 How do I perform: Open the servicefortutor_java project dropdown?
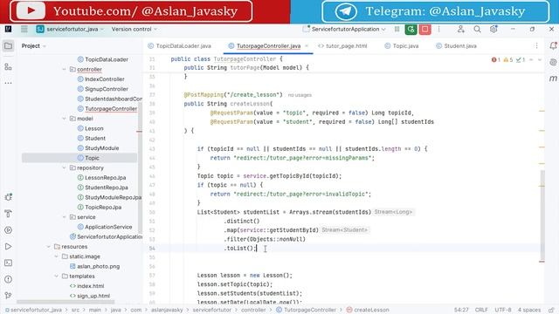pyautogui.click(x=70, y=29)
